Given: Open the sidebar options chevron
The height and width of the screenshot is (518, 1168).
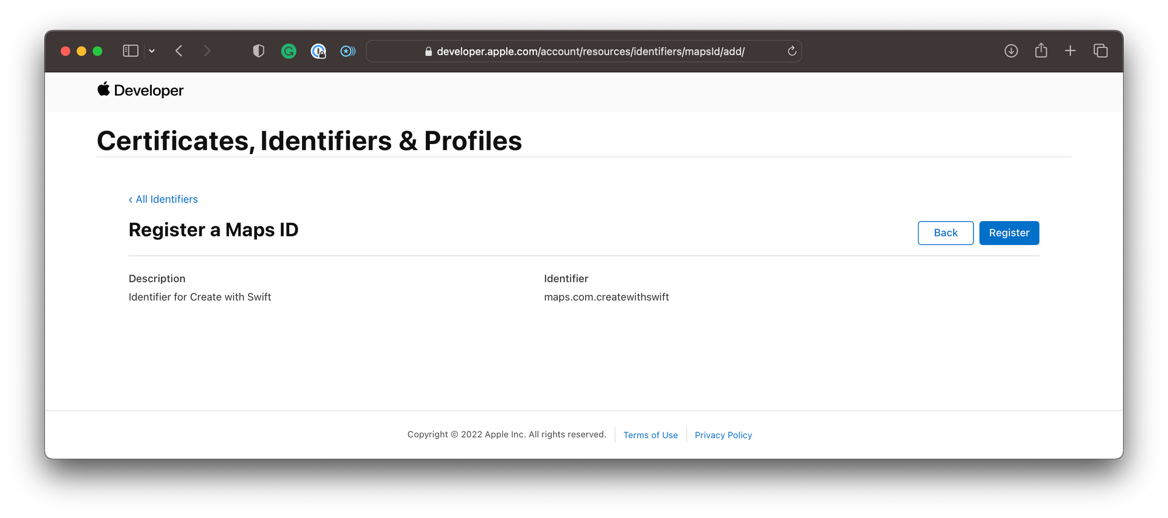Looking at the screenshot, I should (152, 51).
